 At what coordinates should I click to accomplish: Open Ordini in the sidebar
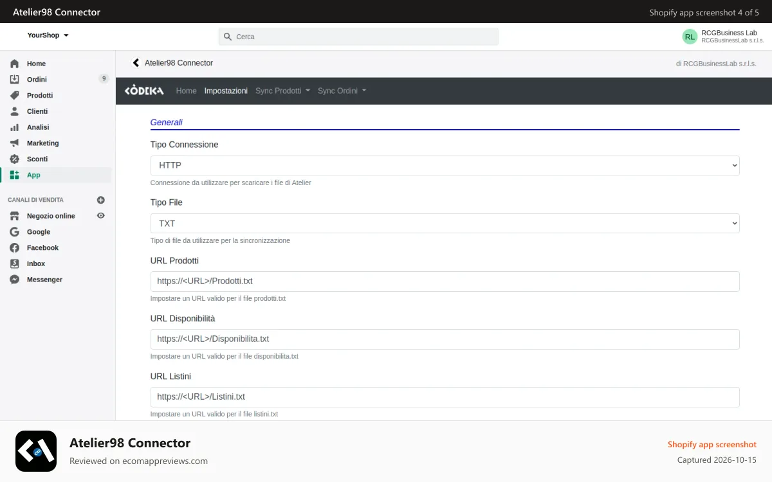[37, 80]
